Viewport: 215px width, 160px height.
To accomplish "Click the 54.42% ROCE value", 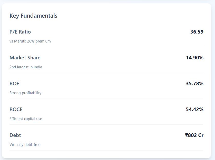I will [195, 109].
